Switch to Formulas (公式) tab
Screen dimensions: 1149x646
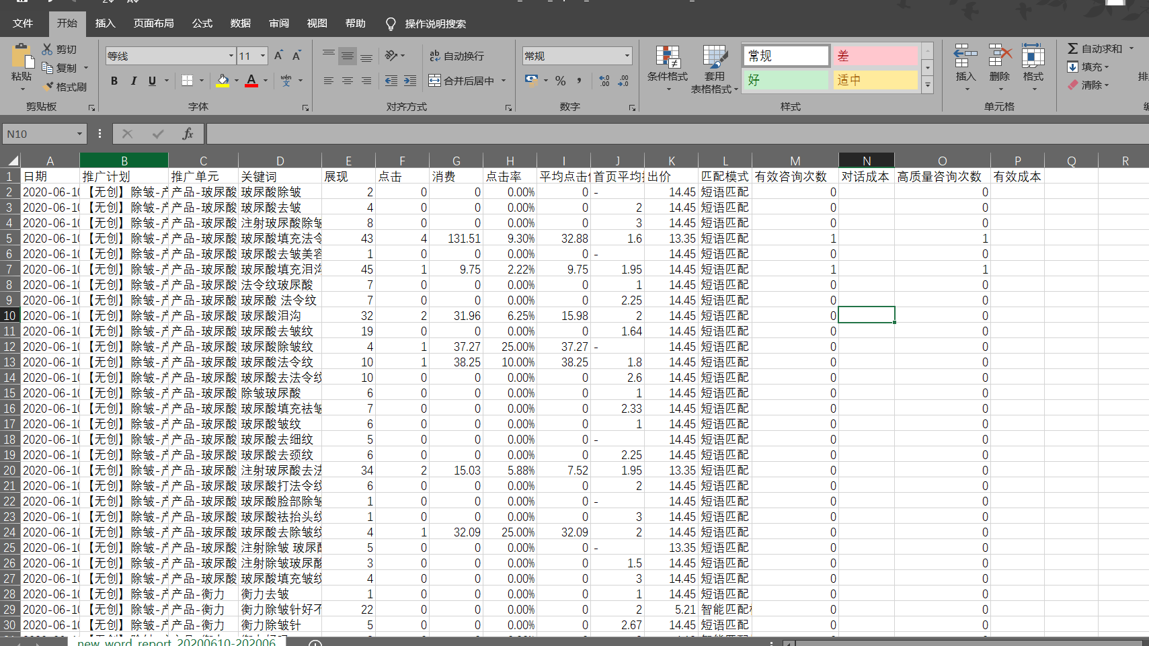(202, 24)
